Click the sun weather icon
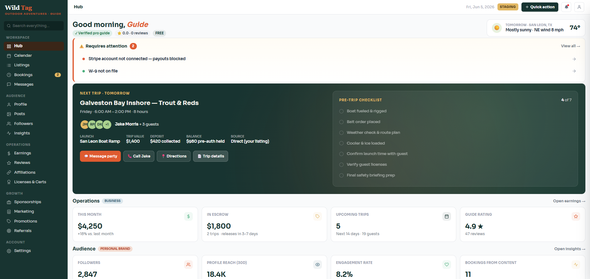 pyautogui.click(x=497, y=28)
